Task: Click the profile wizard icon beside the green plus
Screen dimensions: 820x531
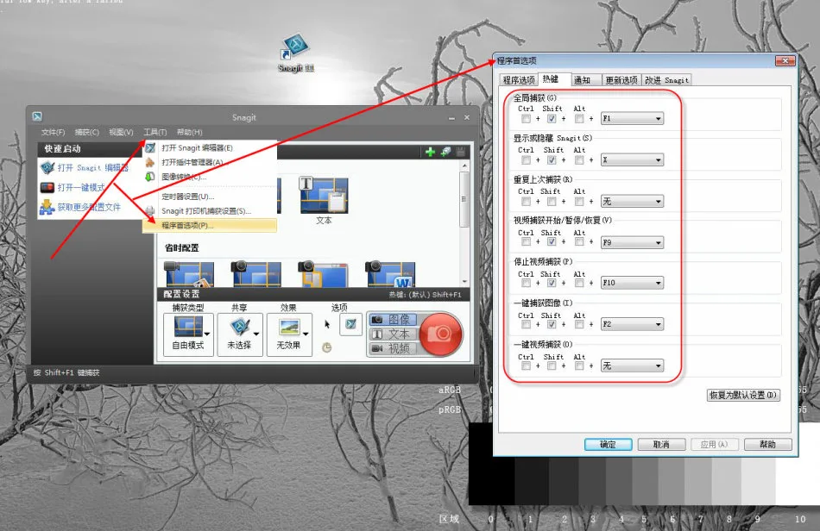Action: coord(445,152)
